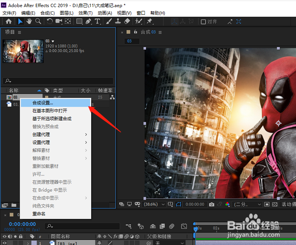Open the 文件(F) menu
Viewport: 296px width, 245px height.
coord(9,13)
